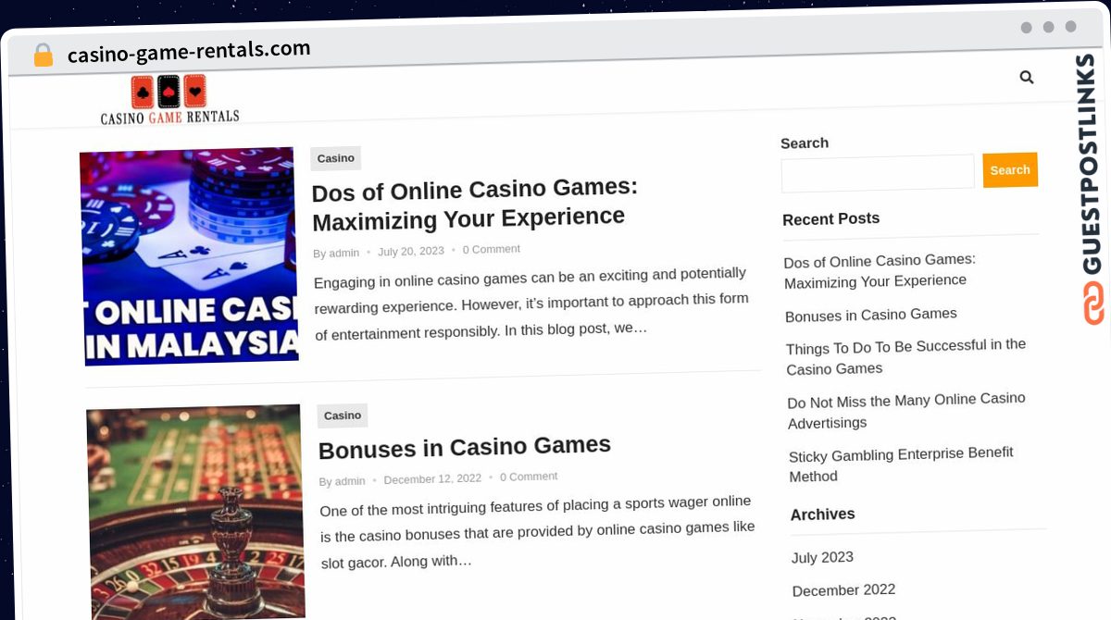Click admin author on December 12 post
The height and width of the screenshot is (620, 1111).
tap(350, 481)
